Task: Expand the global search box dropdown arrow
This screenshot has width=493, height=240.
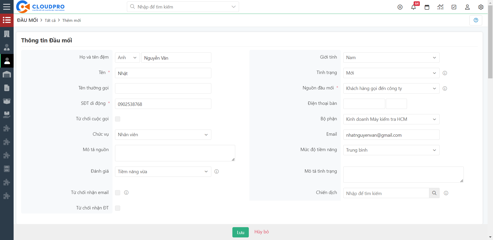Action: pos(233,7)
